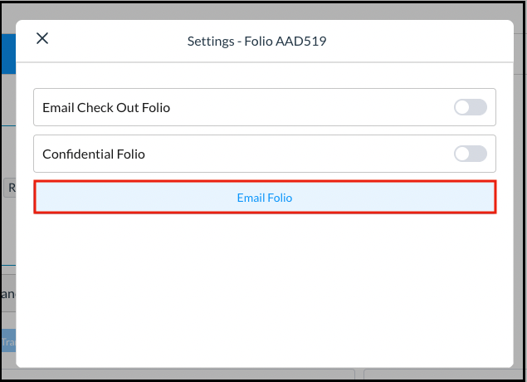Click the partly hidden "R" button at left edge
Image resolution: width=527 pixels, height=382 pixels.
11,188
